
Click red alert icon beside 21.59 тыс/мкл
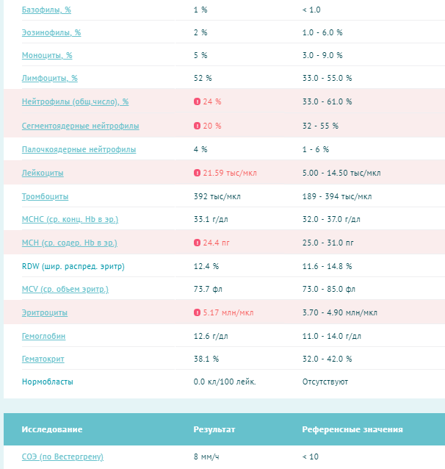(x=197, y=173)
